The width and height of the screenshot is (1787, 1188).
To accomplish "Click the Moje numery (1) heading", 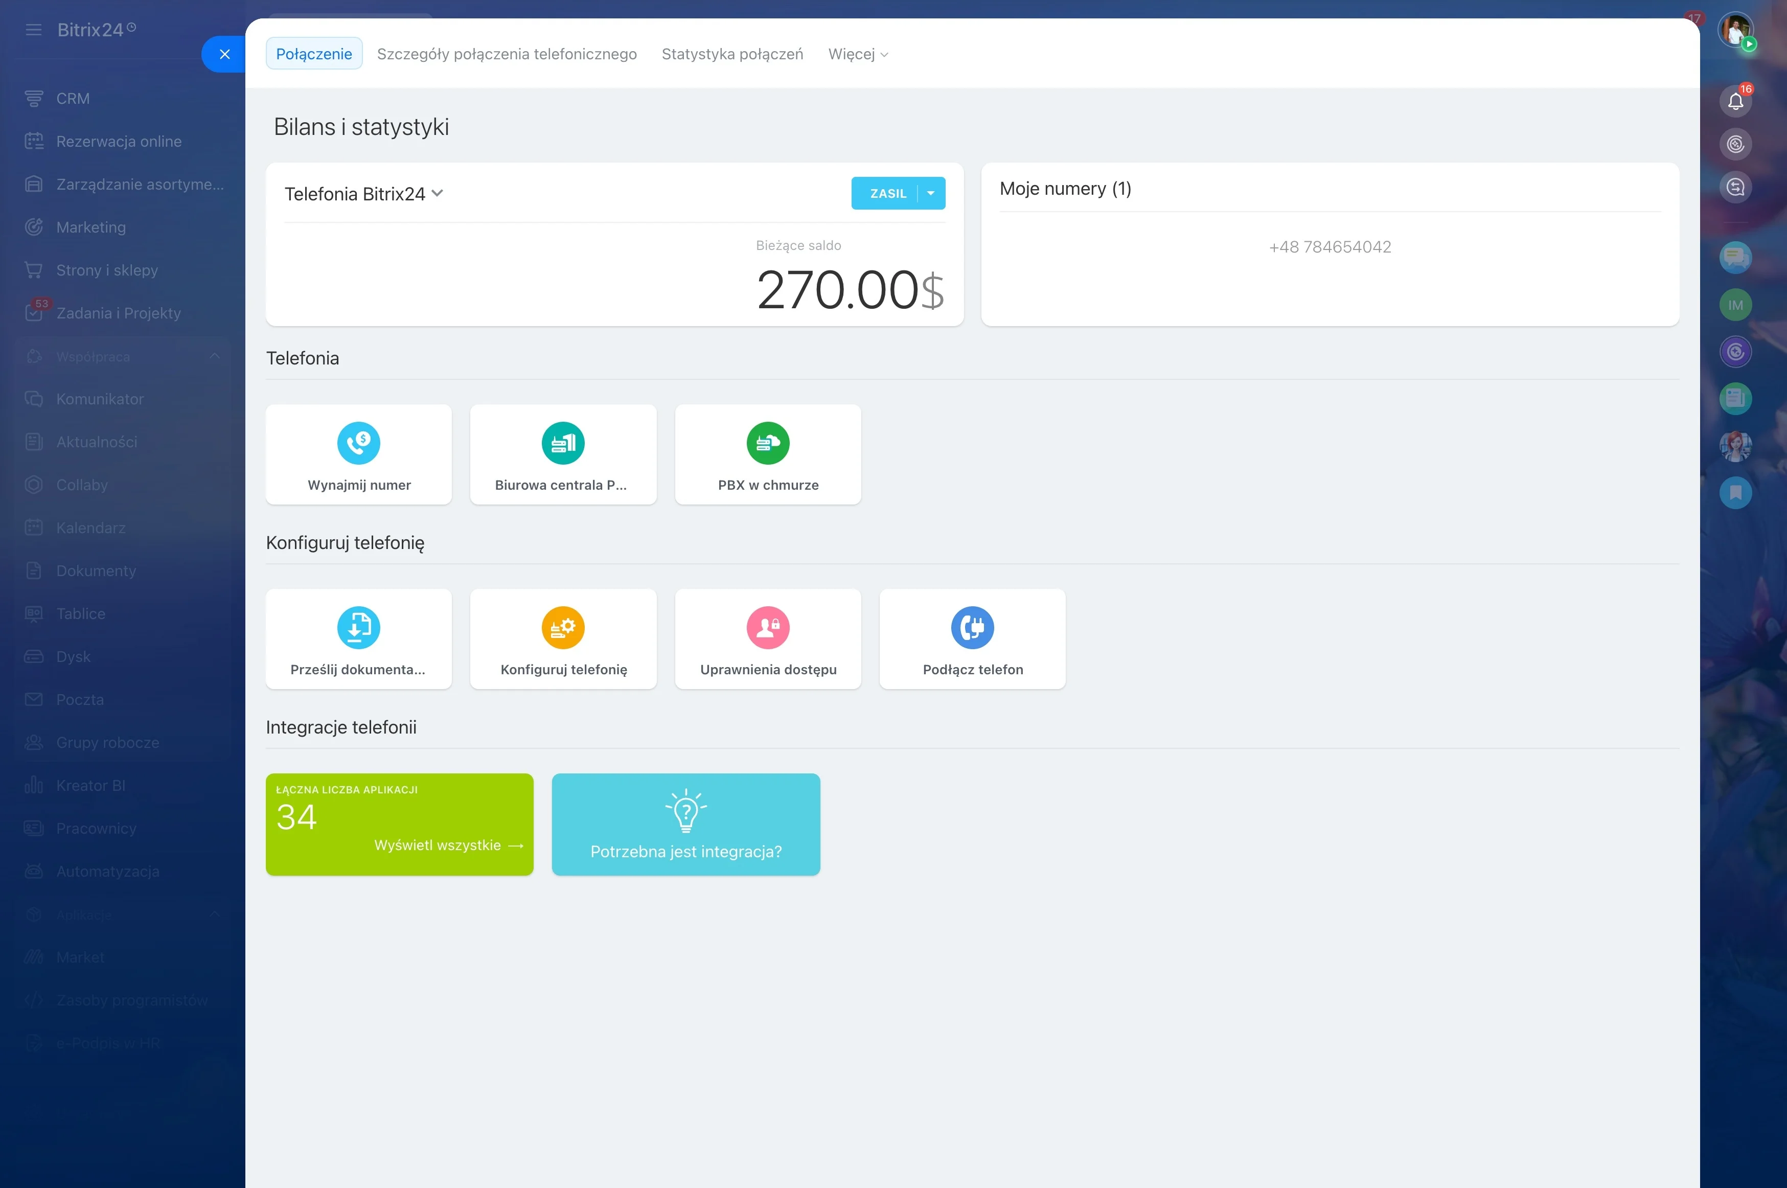I will [x=1065, y=189].
